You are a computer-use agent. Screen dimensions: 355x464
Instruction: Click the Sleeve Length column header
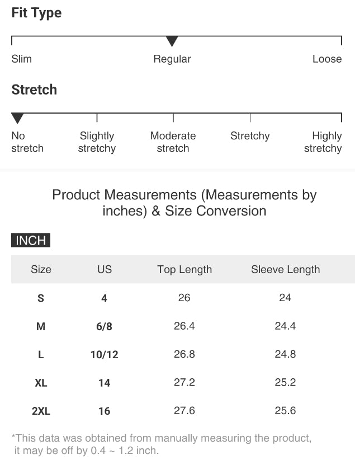click(285, 269)
